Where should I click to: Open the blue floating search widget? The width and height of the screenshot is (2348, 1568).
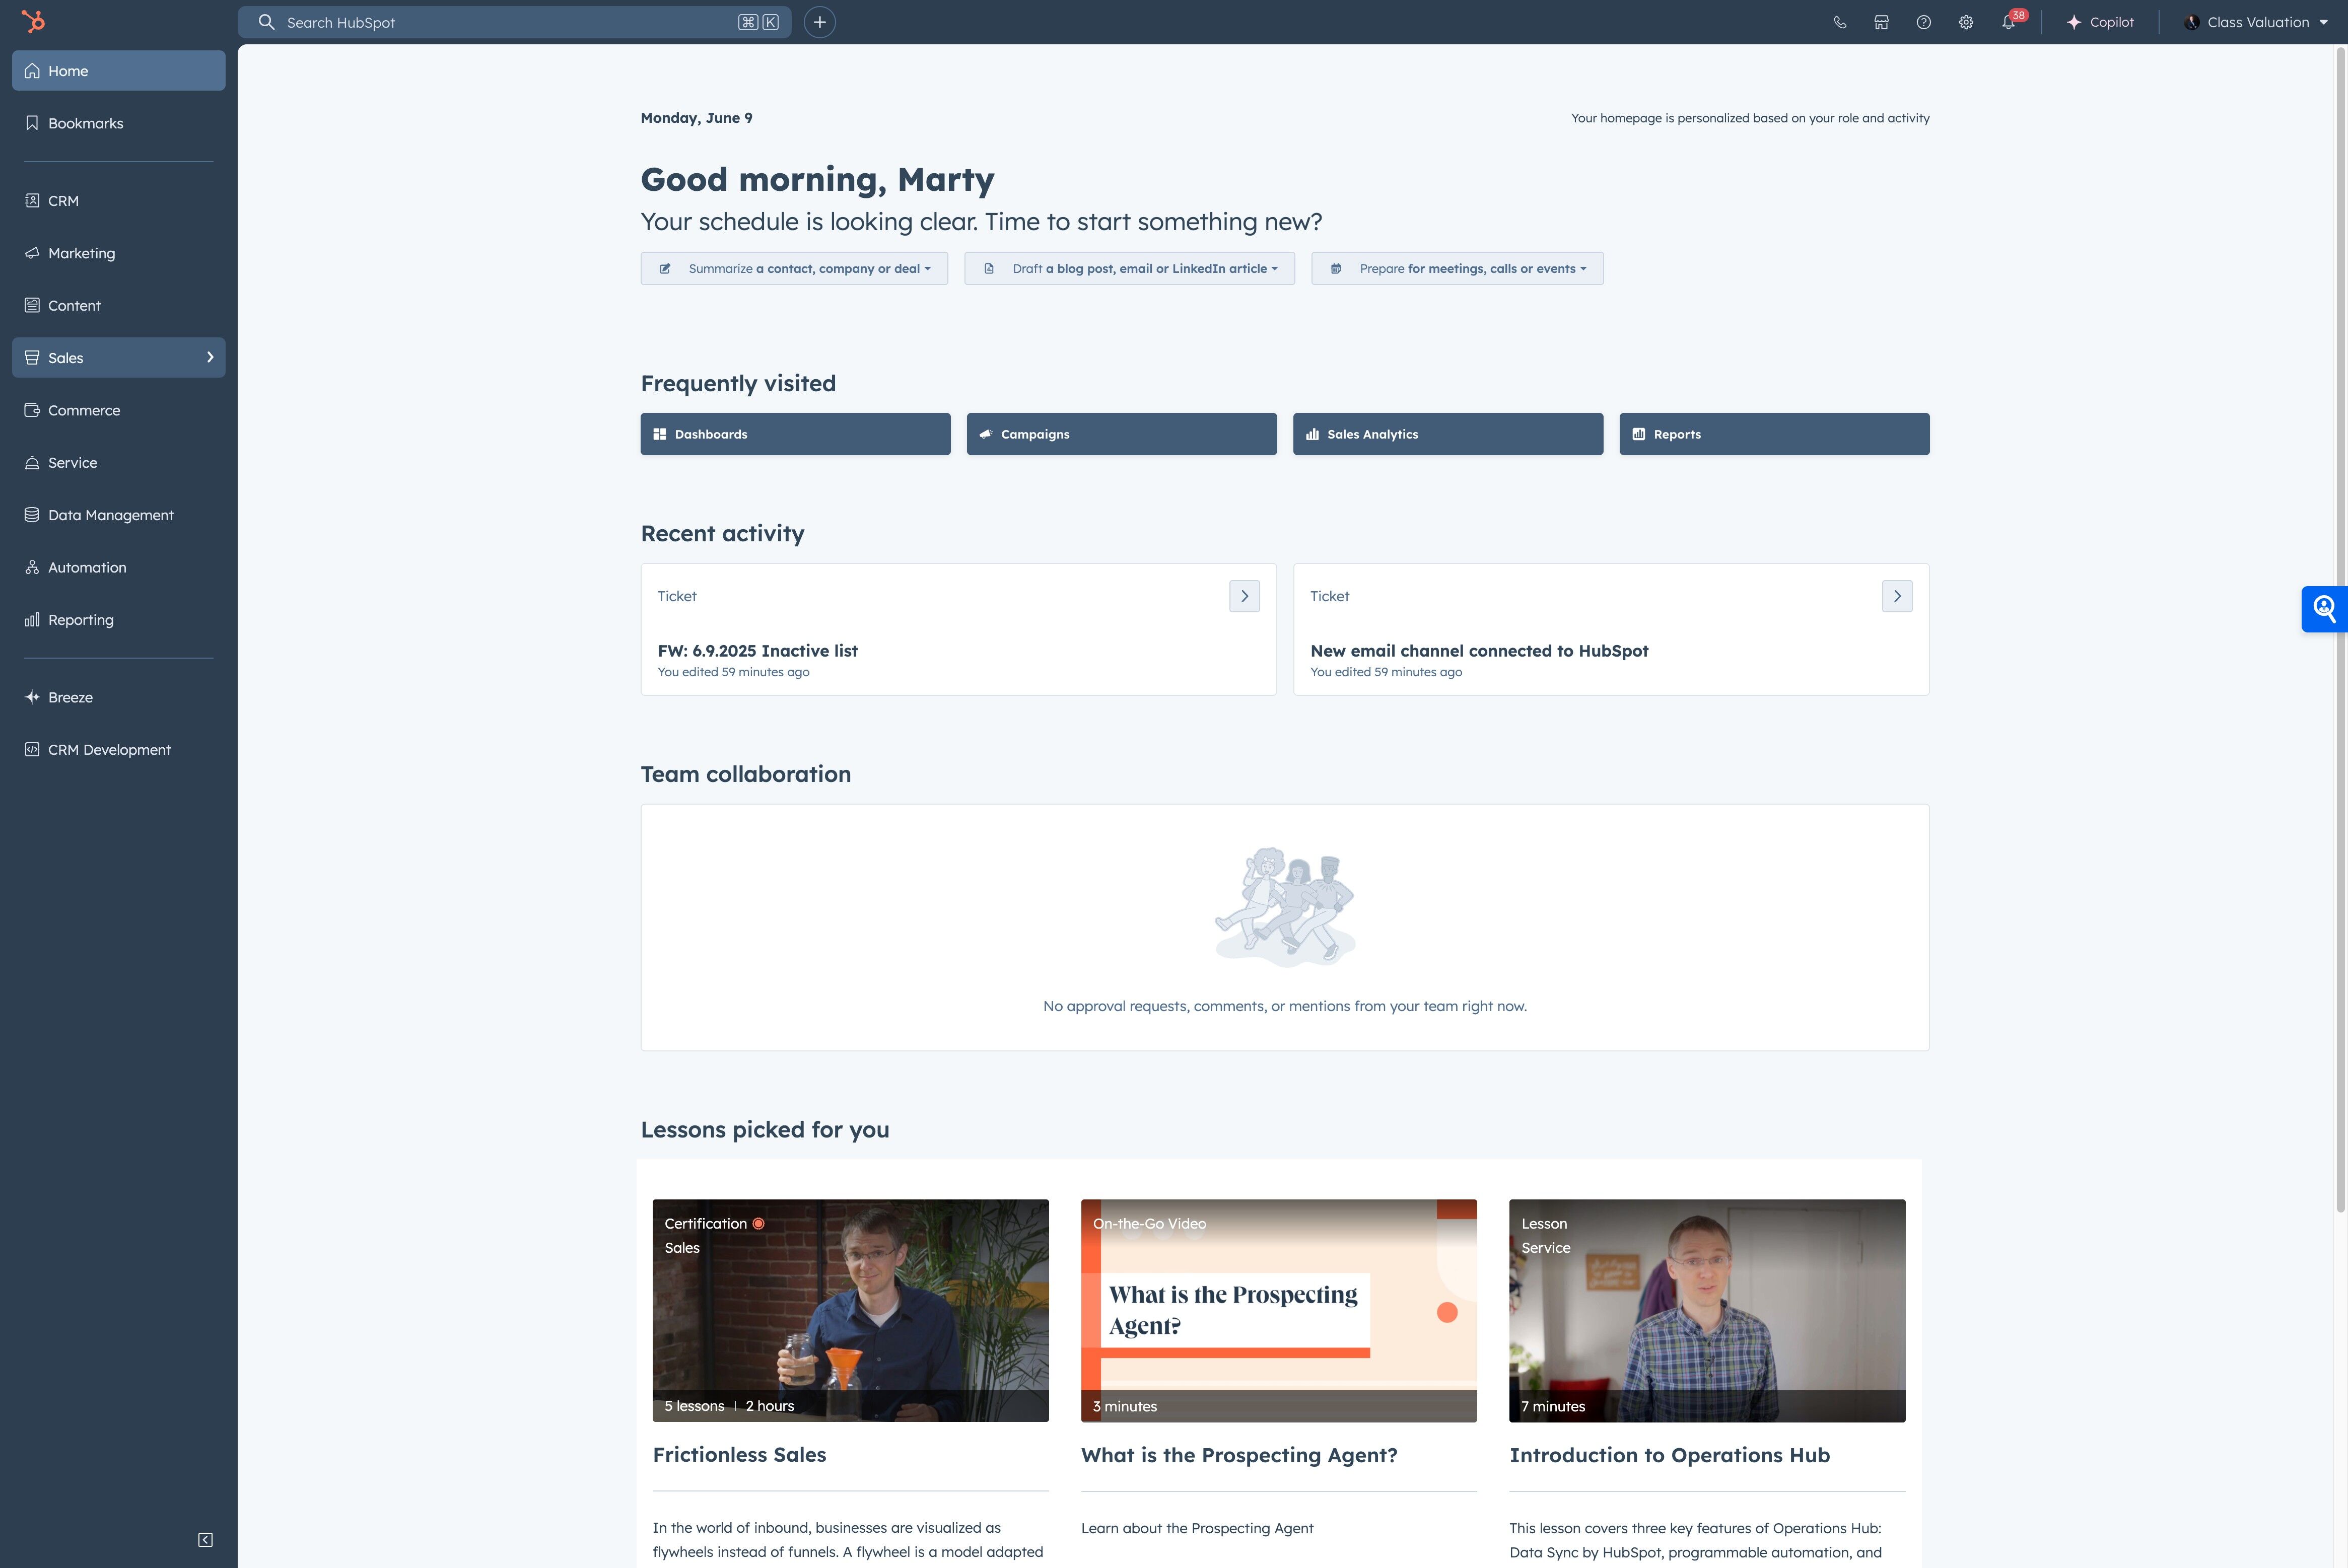coord(2324,608)
